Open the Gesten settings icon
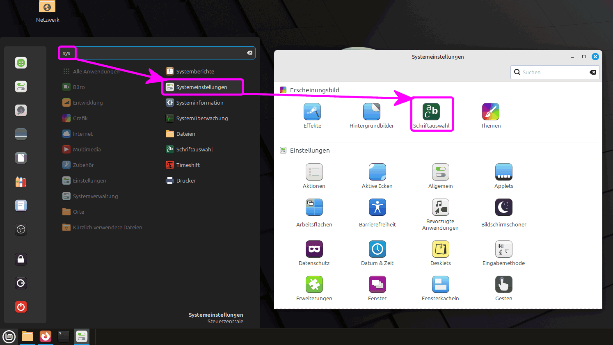The width and height of the screenshot is (613, 345). 503,285
